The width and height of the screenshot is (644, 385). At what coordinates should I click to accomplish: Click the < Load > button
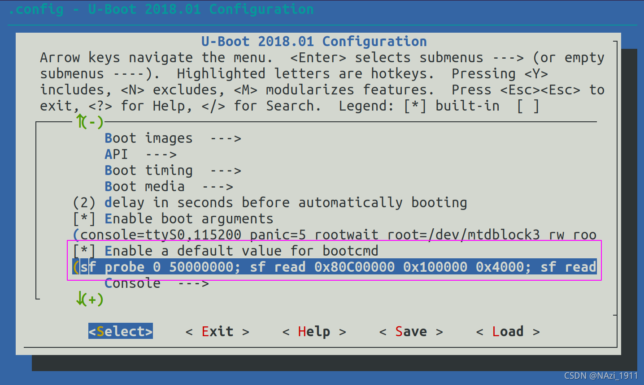[508, 331]
